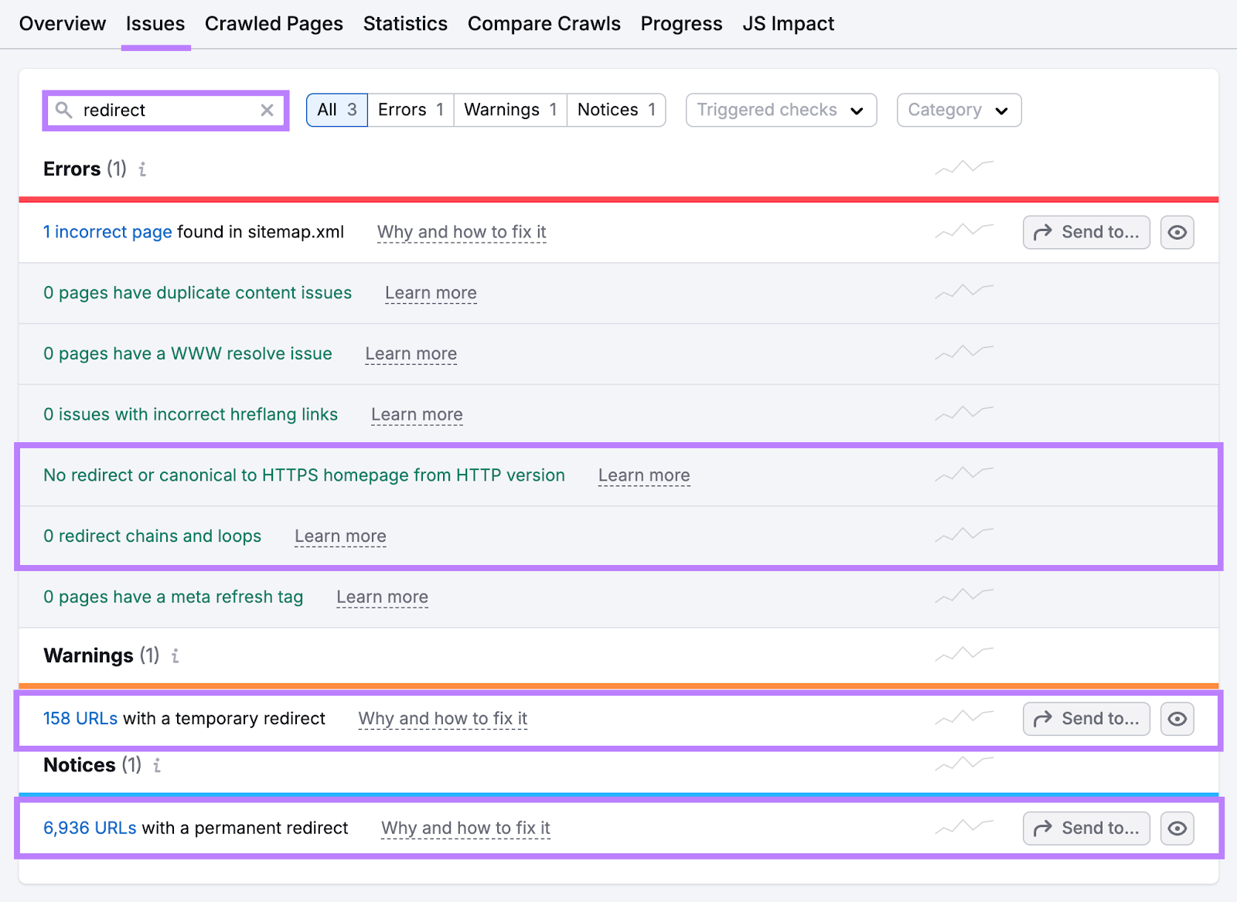Click the magnifying glass search icon
This screenshot has height=902, width=1237.
point(64,110)
